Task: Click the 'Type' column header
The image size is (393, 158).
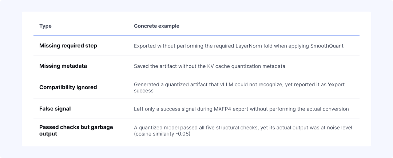Action: click(x=45, y=26)
